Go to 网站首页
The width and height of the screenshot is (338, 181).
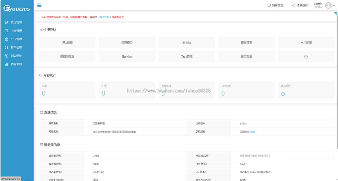coord(277,5)
